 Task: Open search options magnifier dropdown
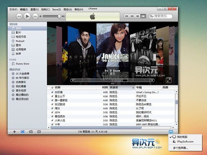152,16
